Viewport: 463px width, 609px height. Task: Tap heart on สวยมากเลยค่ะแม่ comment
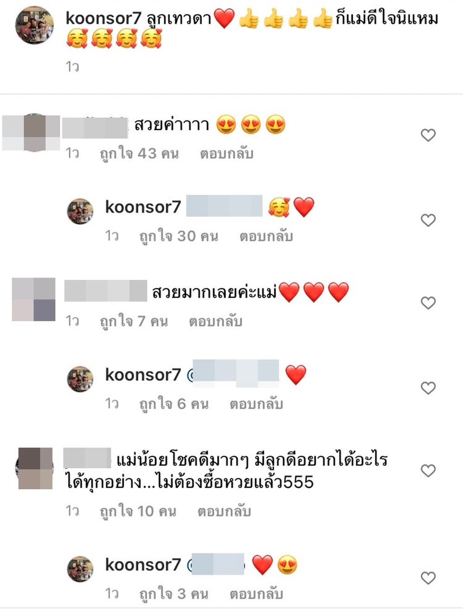point(428,303)
